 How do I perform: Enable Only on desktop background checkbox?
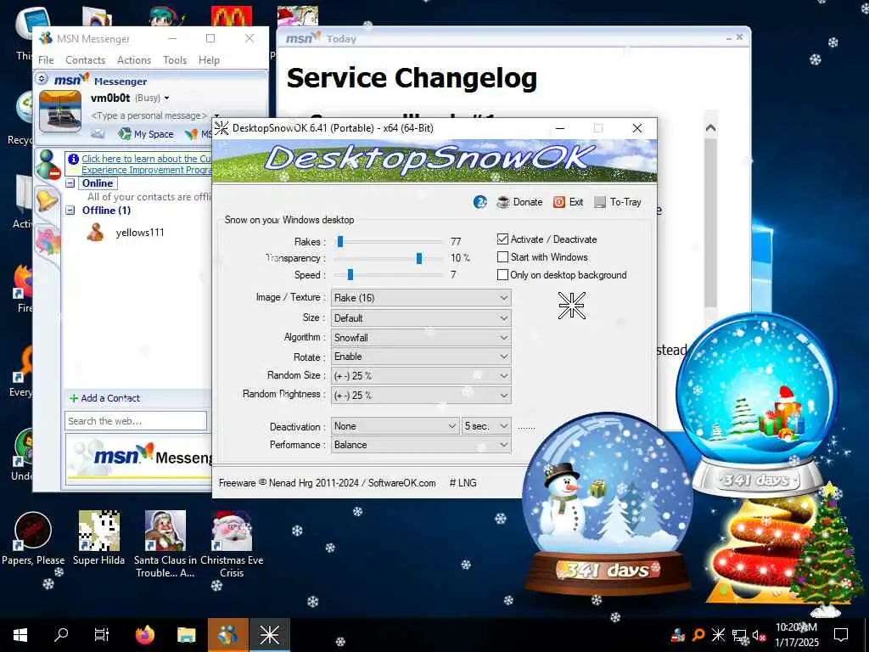point(502,274)
